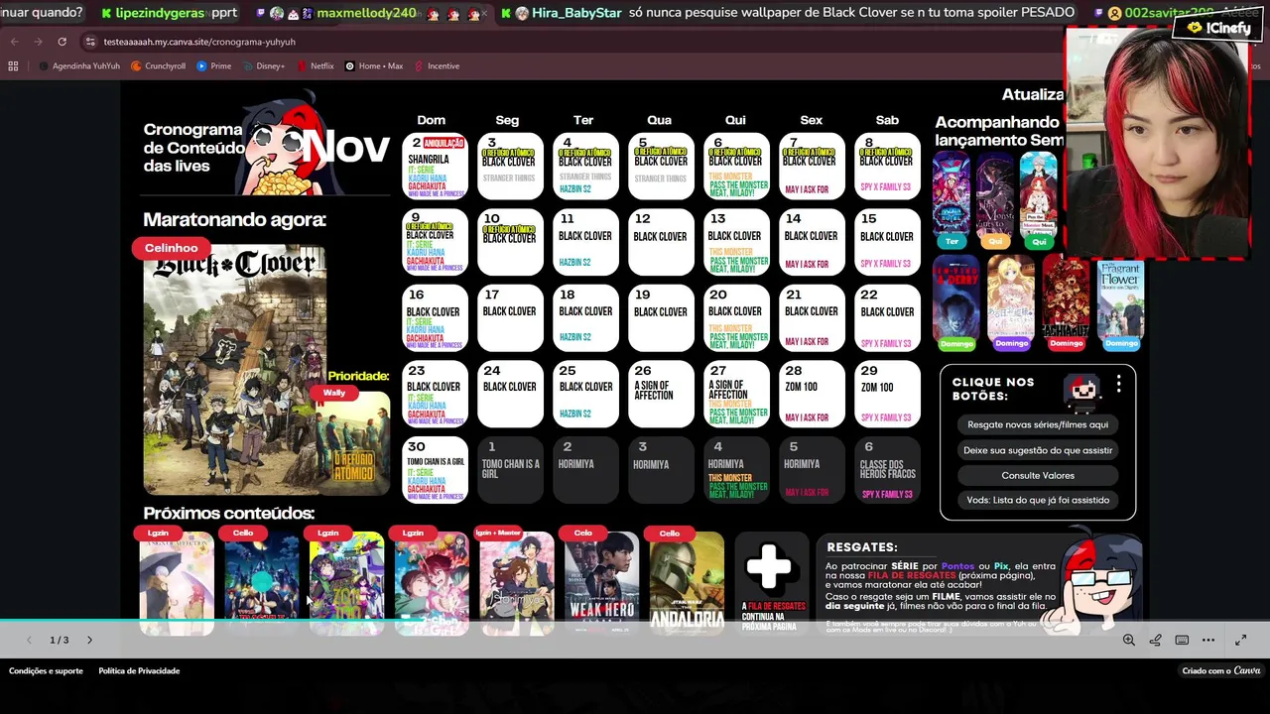Open the Crunchyroll bookmark
The width and height of the screenshot is (1270, 714).
pyautogui.click(x=158, y=66)
